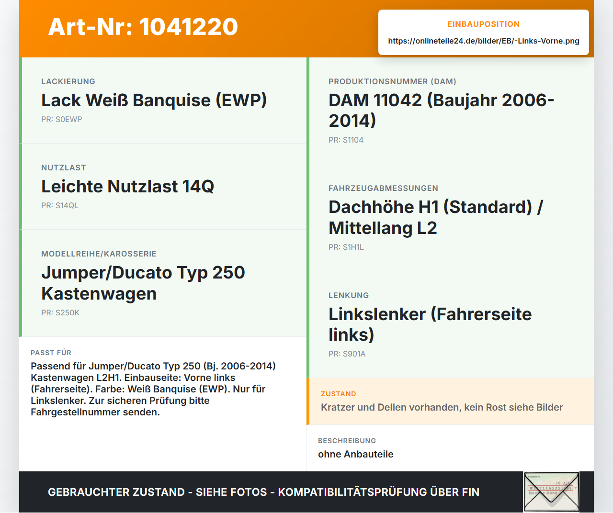
Task: Click the BESCHREIBUNG label
Action: pyautogui.click(x=347, y=441)
